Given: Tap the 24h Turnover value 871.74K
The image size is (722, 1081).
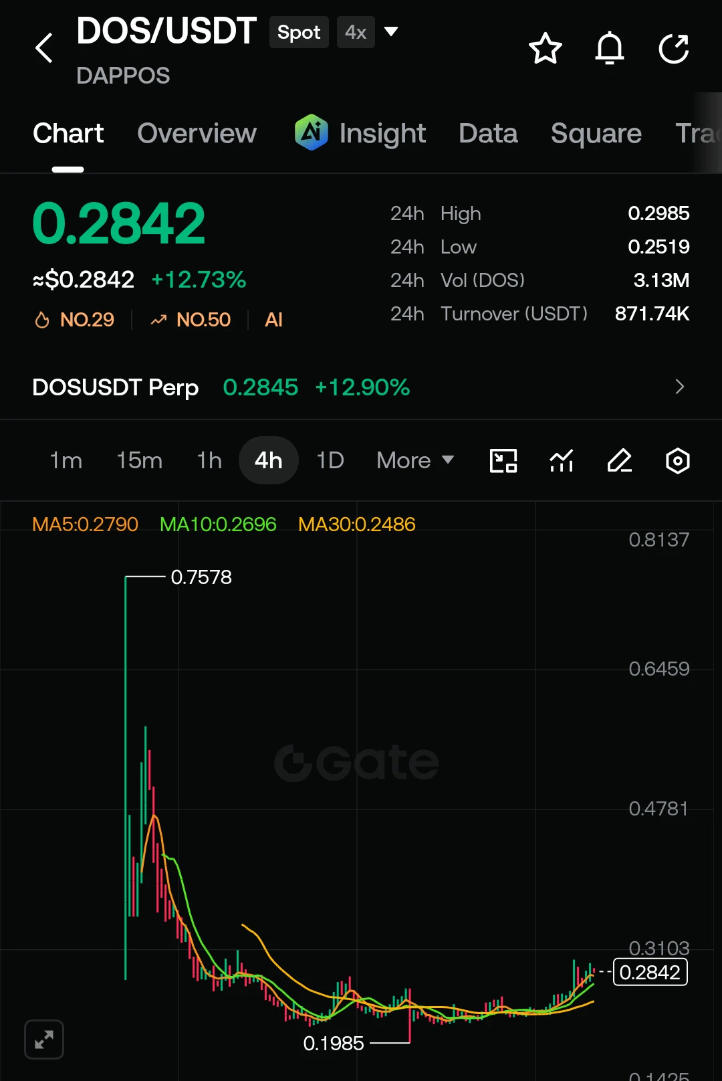Looking at the screenshot, I should point(652,314).
